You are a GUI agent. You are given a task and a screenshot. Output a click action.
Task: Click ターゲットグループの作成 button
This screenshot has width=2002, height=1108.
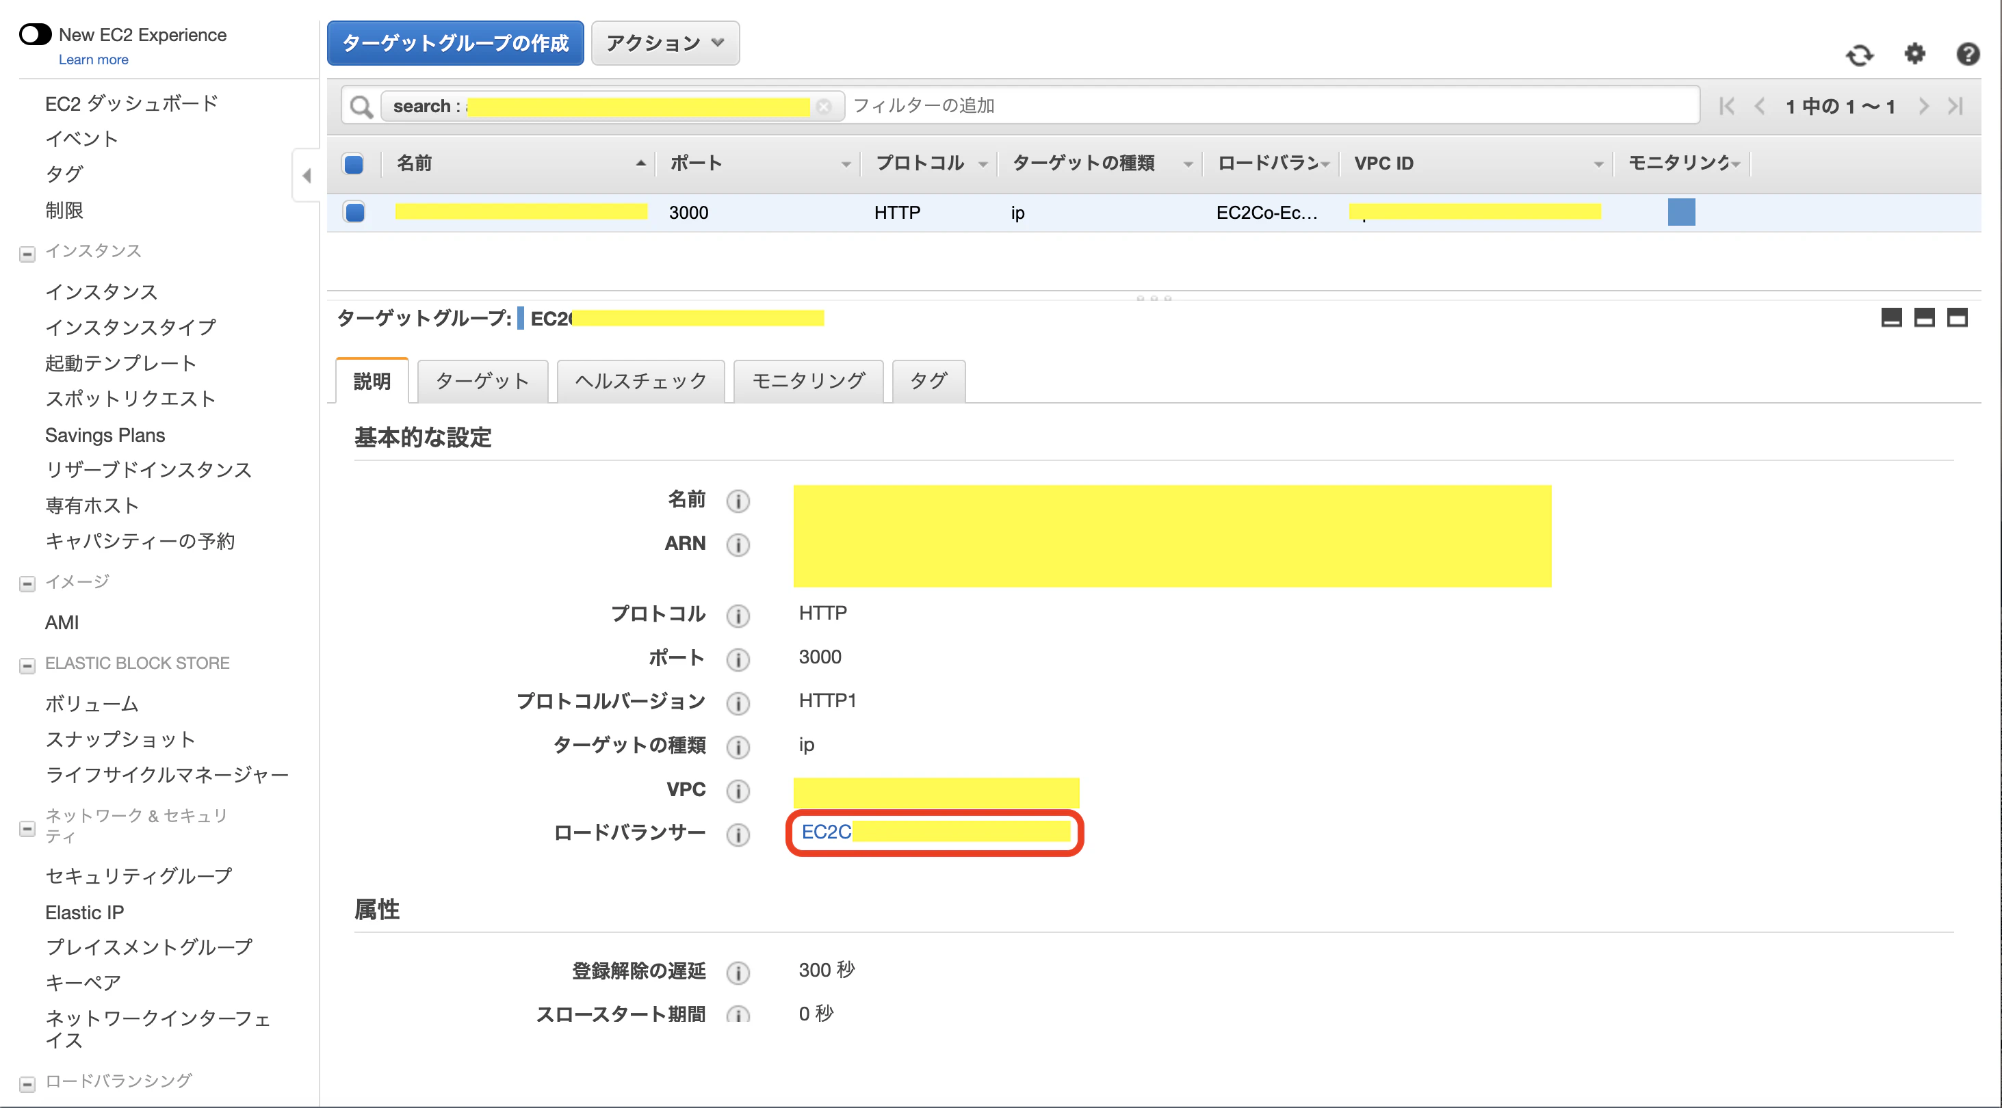(x=456, y=44)
